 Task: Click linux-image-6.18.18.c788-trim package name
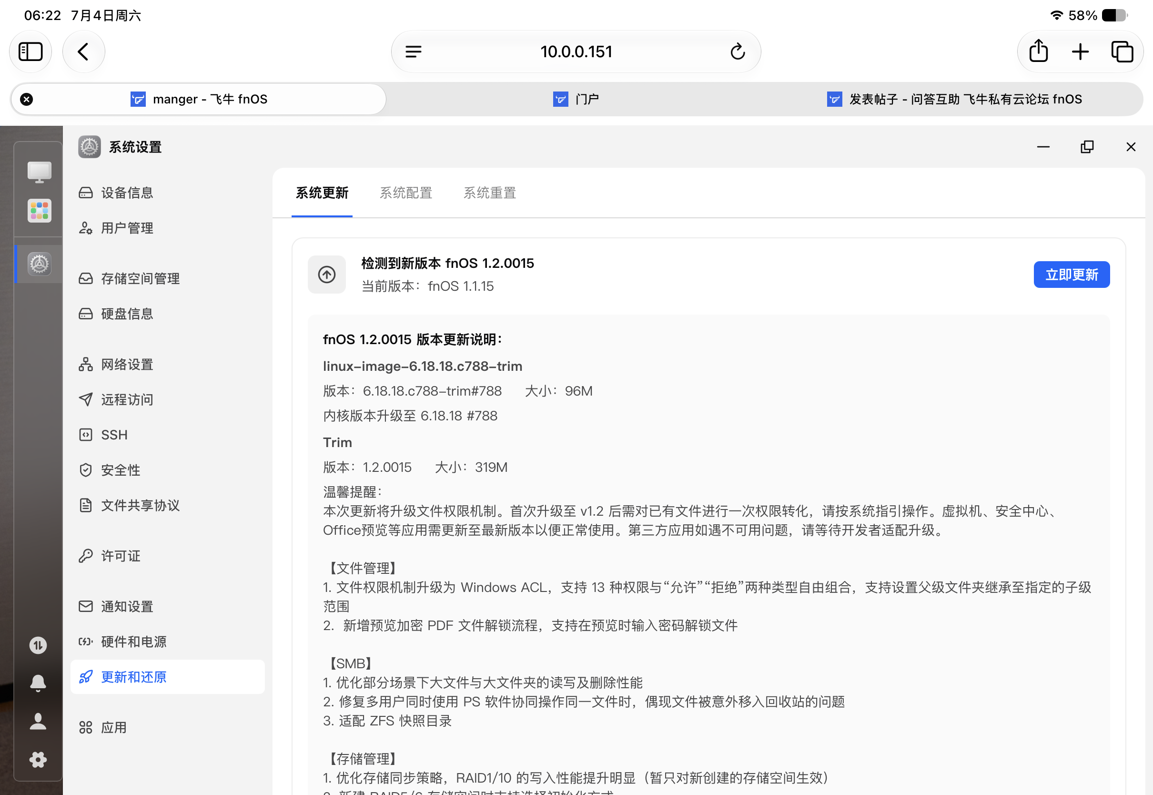(x=423, y=366)
